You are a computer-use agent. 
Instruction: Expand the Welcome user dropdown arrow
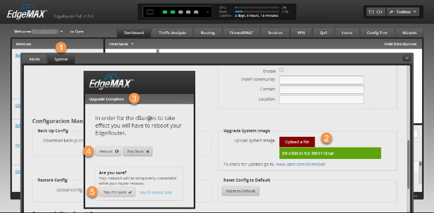click(61, 32)
